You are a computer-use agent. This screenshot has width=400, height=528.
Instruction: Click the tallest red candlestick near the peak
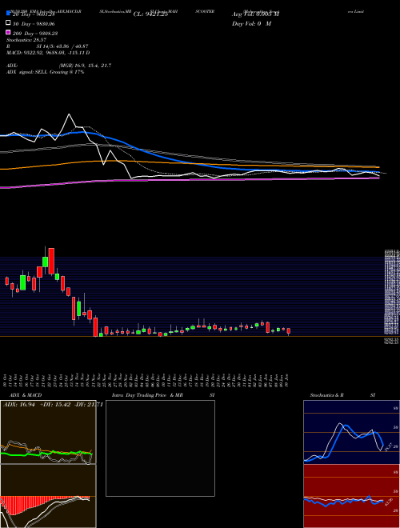tap(51, 261)
